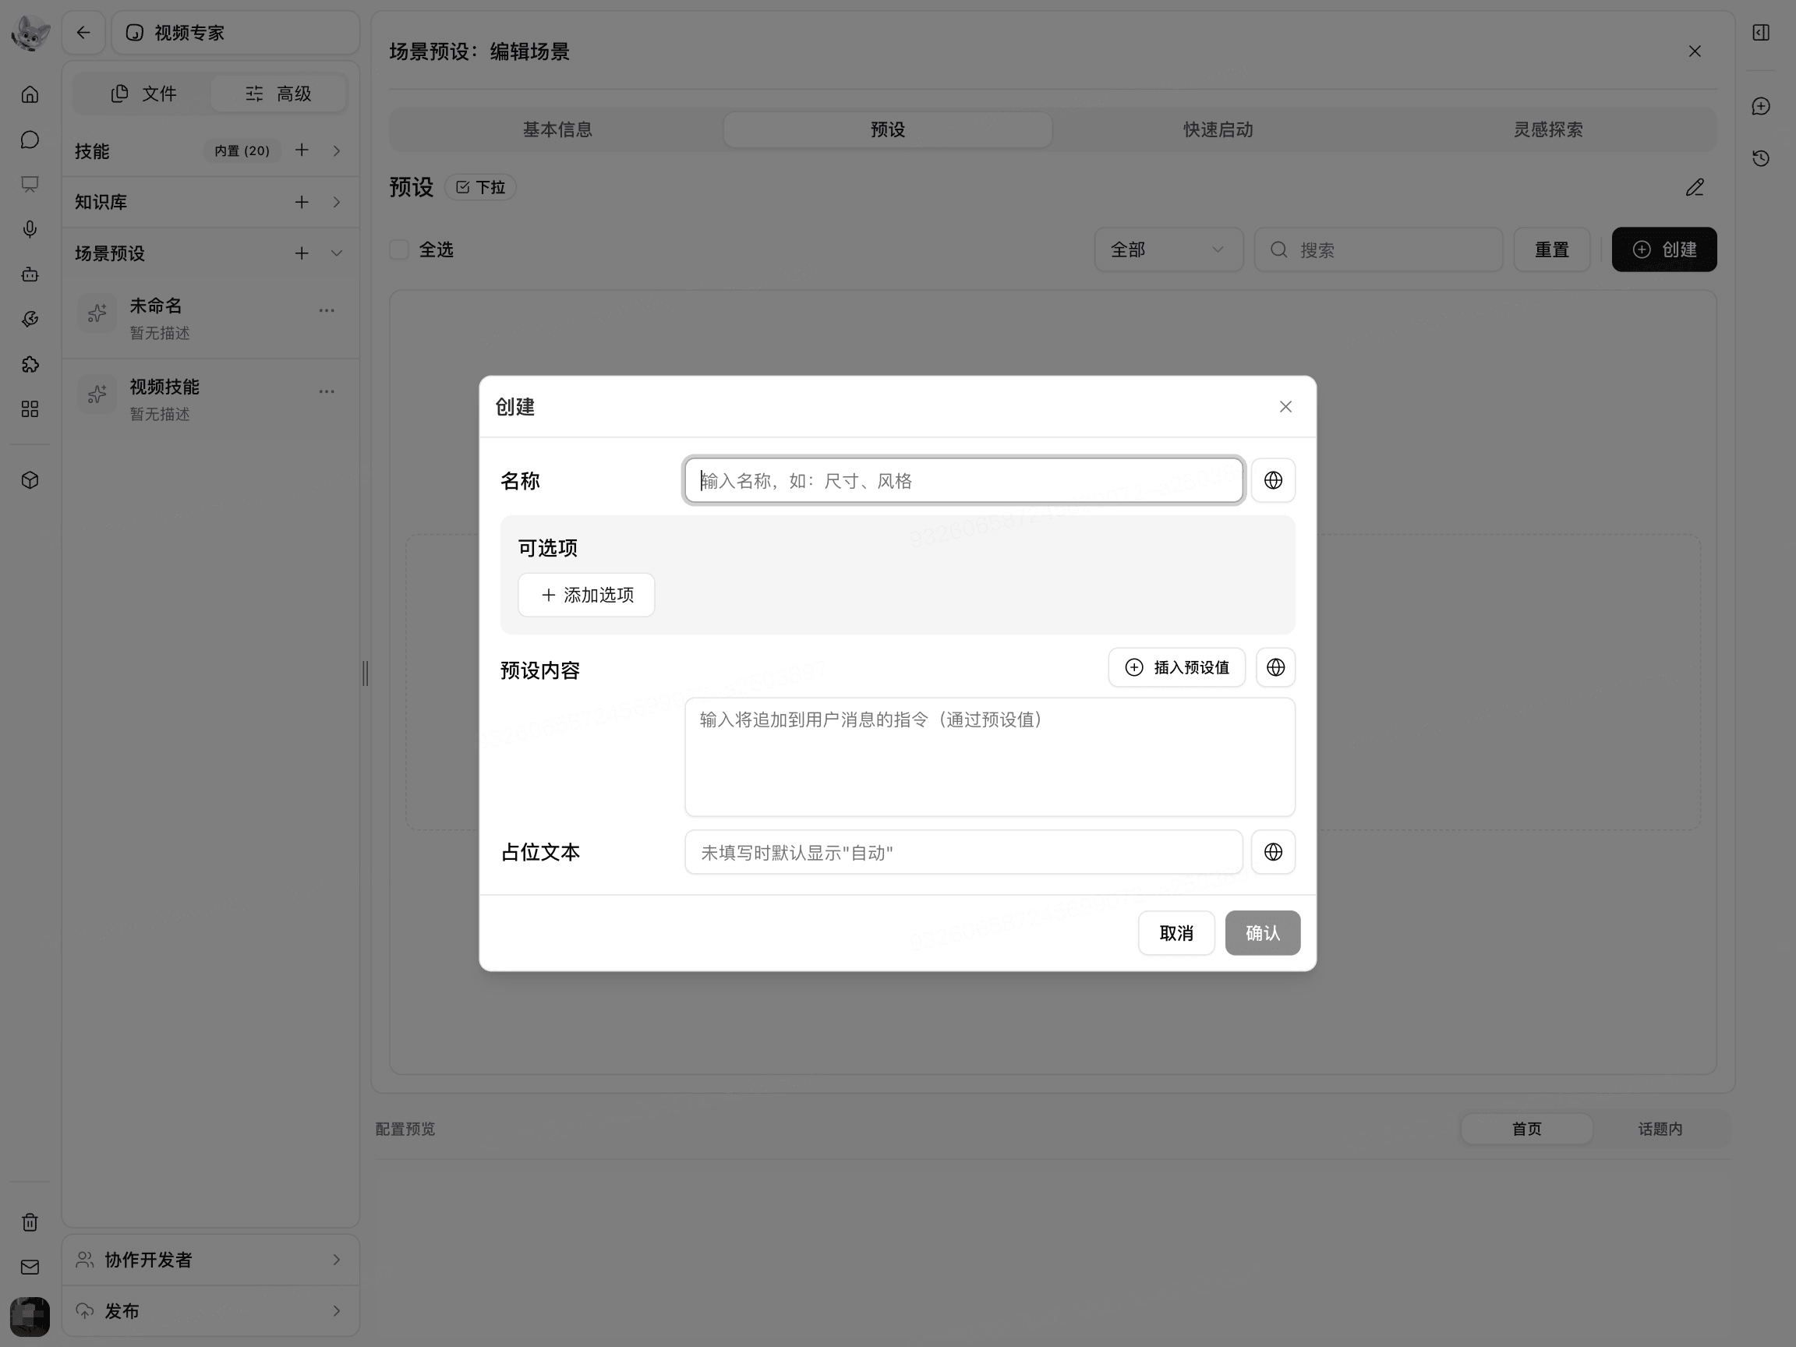Click the cube package icon in sidebar
This screenshot has width=1796, height=1347.
pyautogui.click(x=30, y=481)
